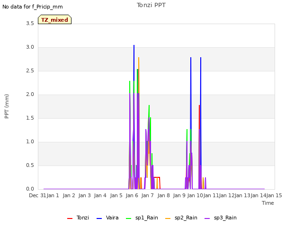Click the blue Vaira legend swatch
This screenshot has width=303, height=227.
point(99,218)
